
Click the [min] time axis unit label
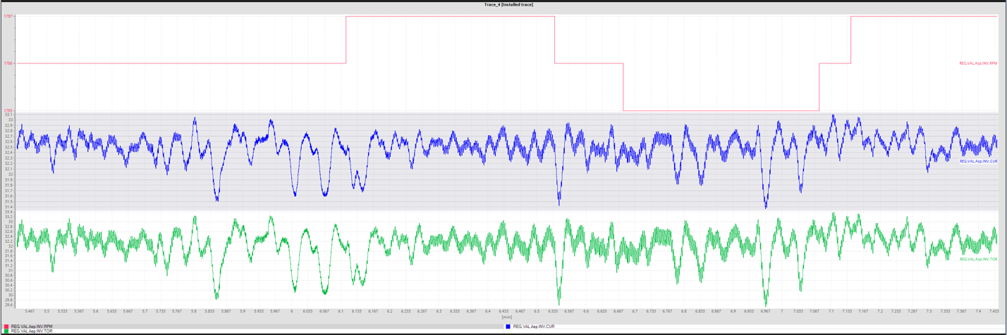(x=507, y=317)
